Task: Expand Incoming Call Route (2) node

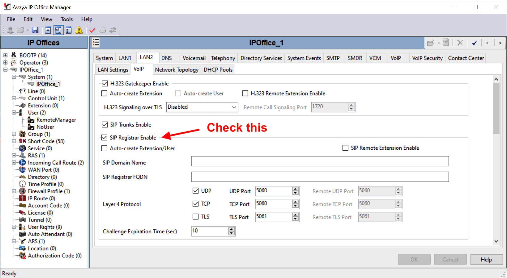Action: coord(14,163)
